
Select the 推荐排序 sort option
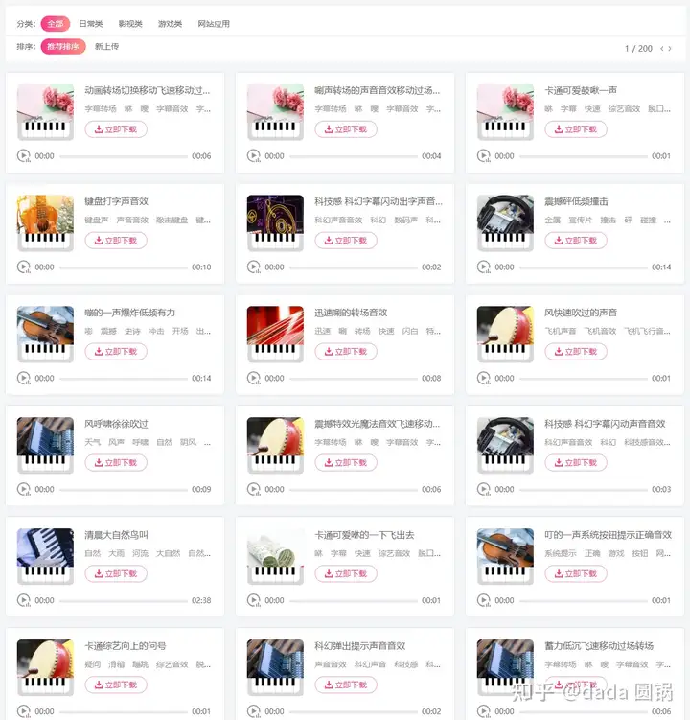pos(63,46)
